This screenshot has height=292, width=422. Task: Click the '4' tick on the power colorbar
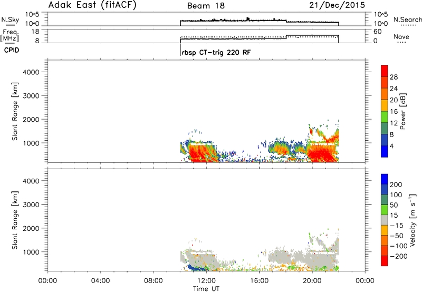391,146
